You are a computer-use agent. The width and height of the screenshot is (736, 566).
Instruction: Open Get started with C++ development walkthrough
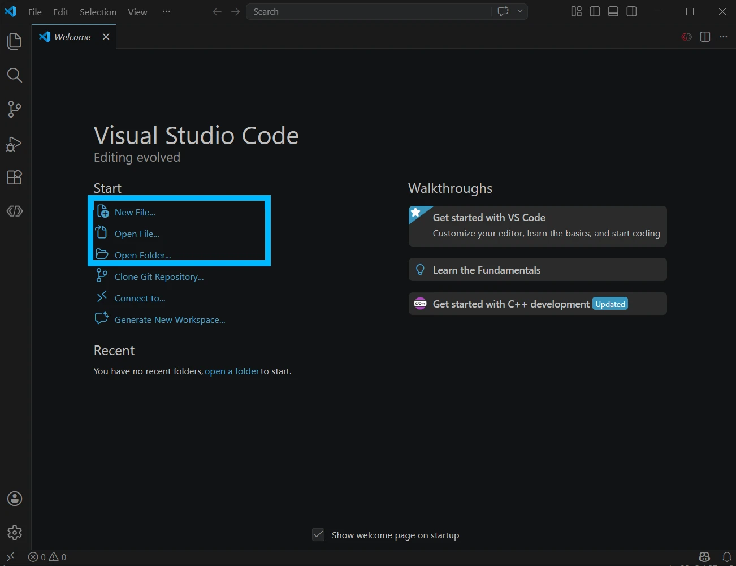pyautogui.click(x=538, y=304)
